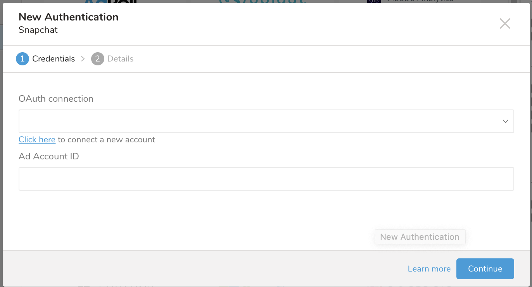The image size is (532, 287).
Task: Click the Ad Account ID label
Action: pyautogui.click(x=48, y=156)
